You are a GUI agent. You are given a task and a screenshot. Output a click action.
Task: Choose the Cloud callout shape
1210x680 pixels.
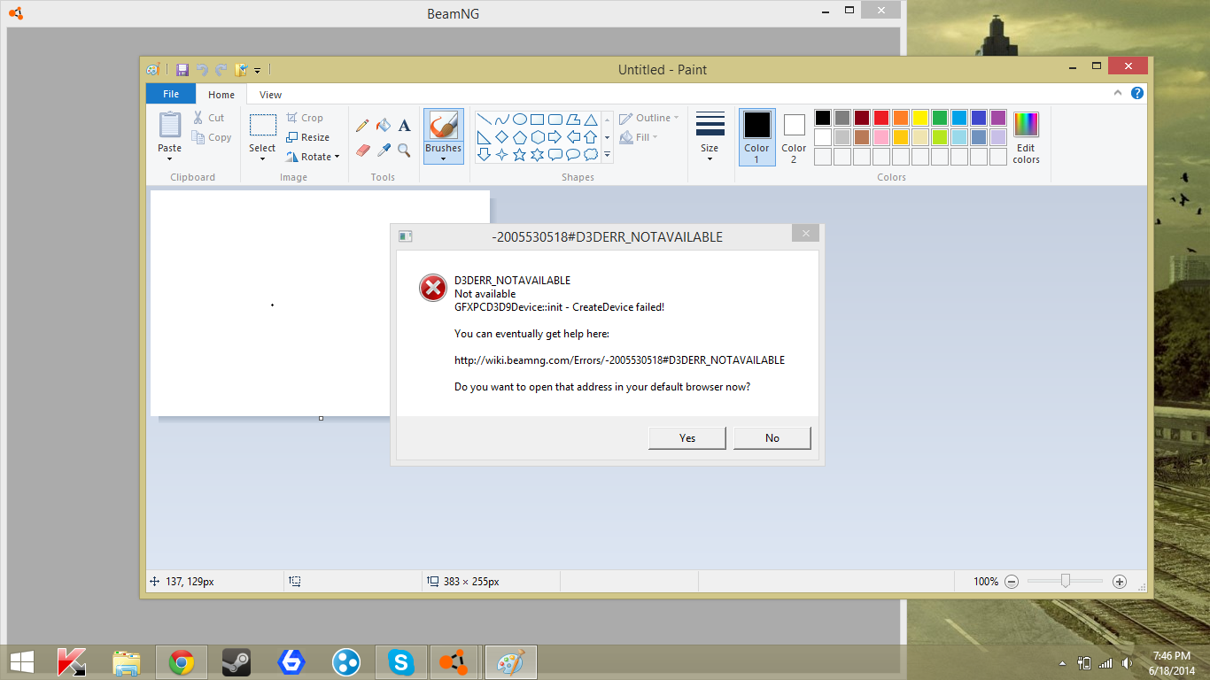590,155
